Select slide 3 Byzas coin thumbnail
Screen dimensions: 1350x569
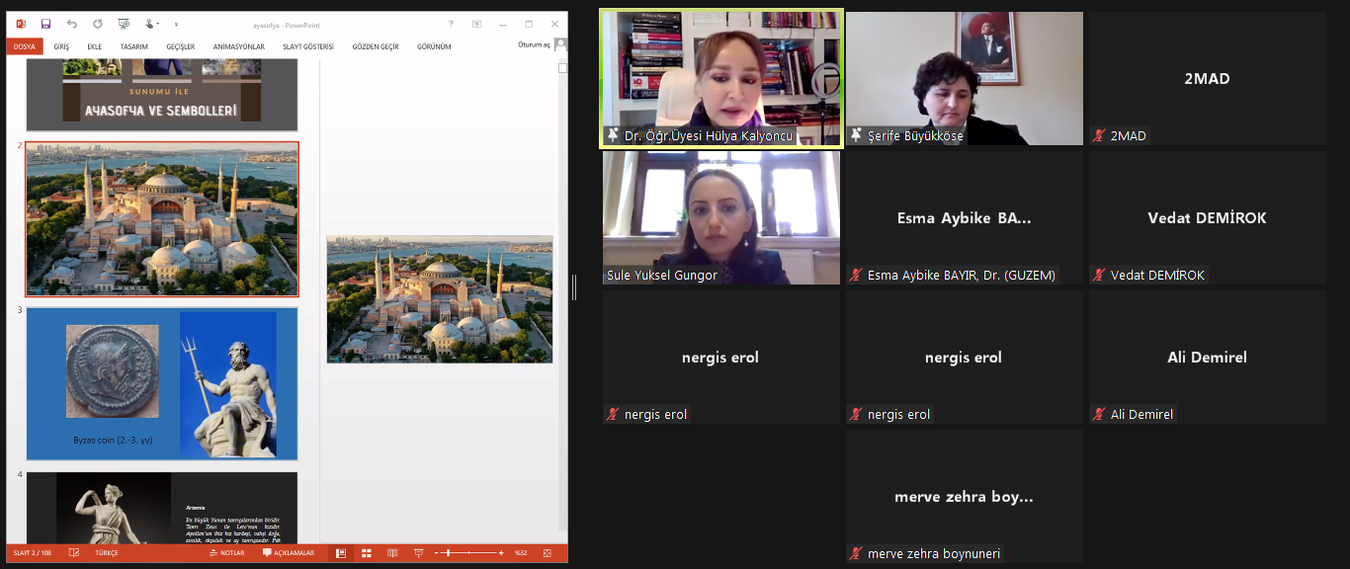(162, 383)
